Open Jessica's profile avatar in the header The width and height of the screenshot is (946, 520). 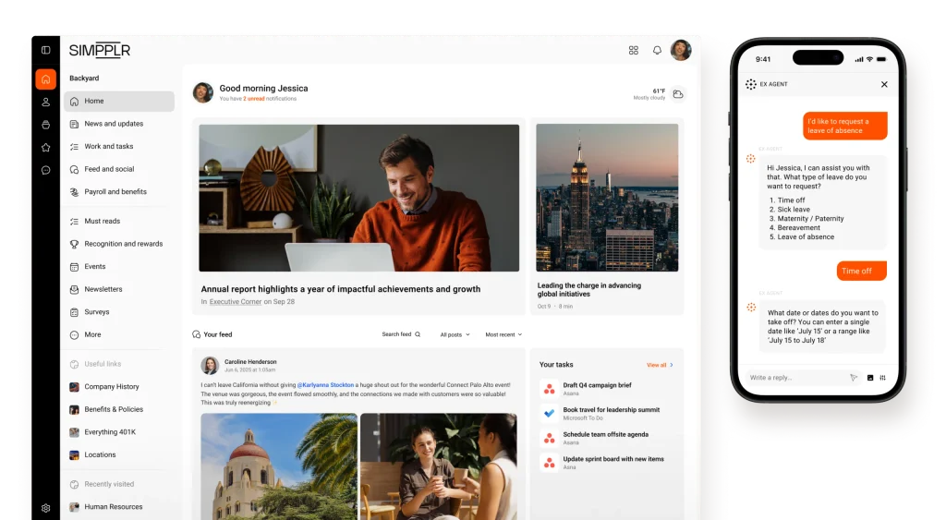(x=681, y=50)
